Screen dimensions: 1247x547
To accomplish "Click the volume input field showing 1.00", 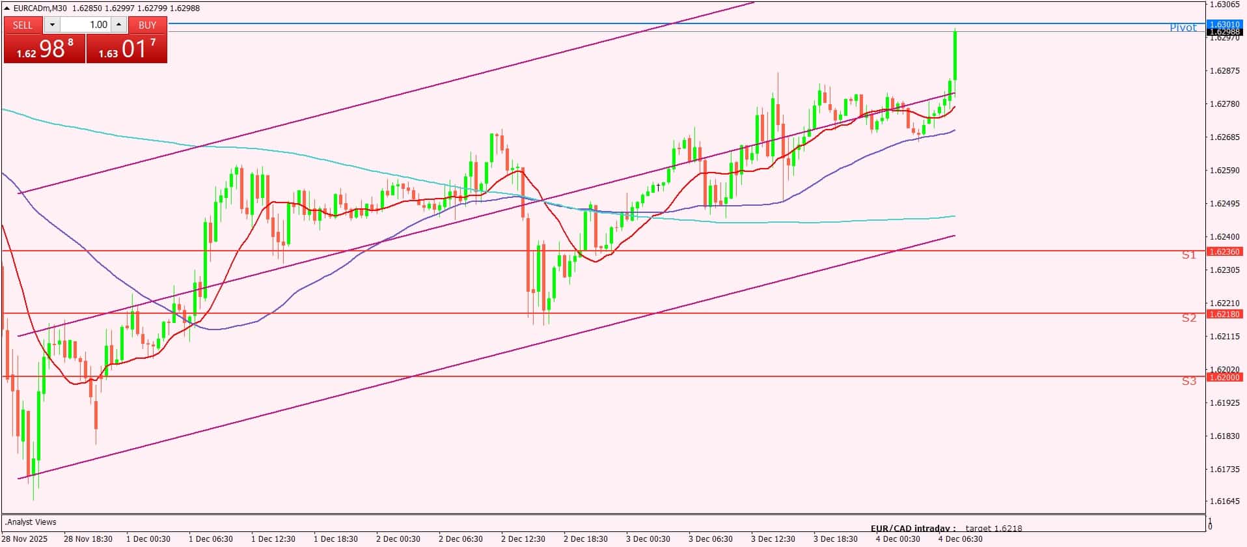I will pyautogui.click(x=86, y=25).
